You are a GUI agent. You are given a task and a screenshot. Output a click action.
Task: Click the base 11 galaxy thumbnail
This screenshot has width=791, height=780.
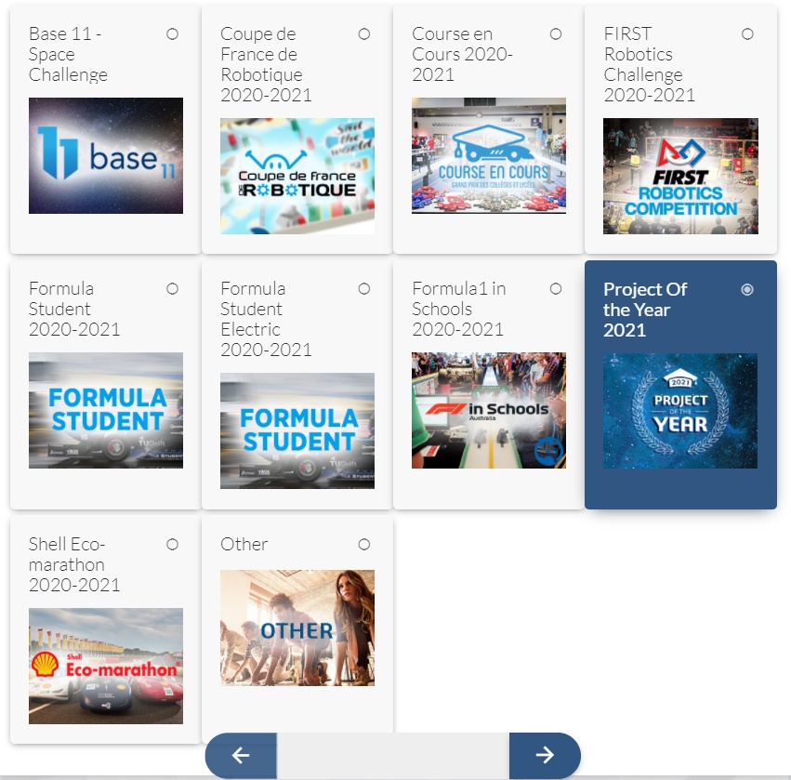(x=106, y=155)
